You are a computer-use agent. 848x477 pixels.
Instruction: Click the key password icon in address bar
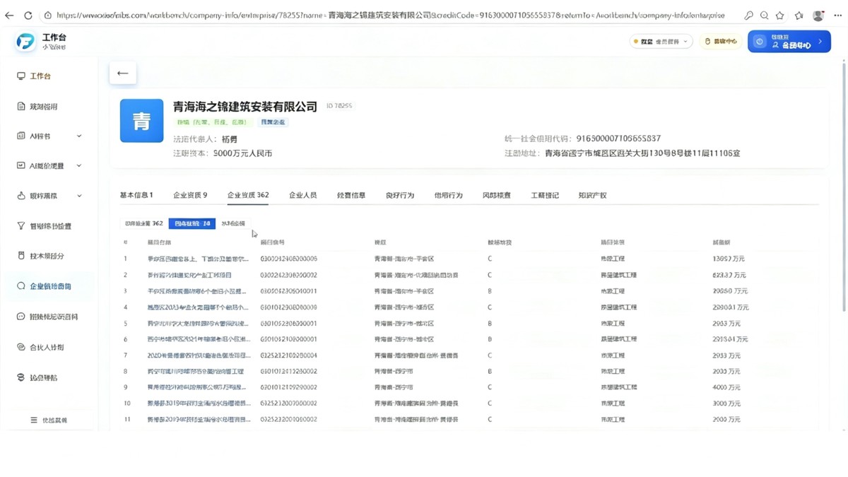(x=748, y=15)
